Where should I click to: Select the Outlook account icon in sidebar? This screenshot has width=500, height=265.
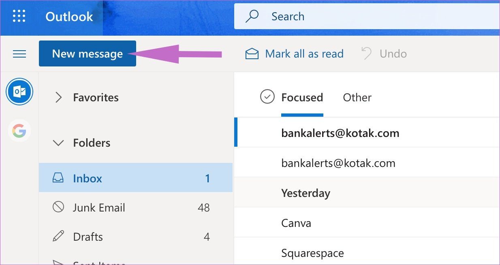(x=19, y=92)
